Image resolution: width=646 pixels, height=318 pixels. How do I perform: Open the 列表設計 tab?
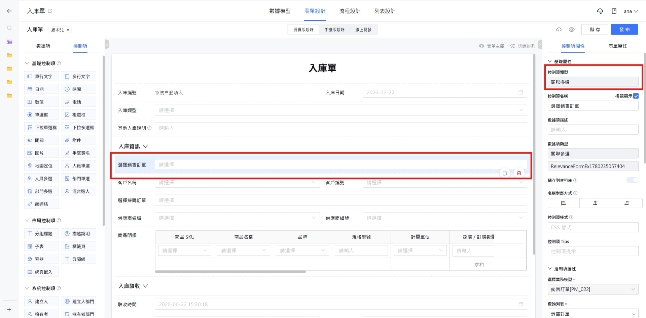pos(385,11)
